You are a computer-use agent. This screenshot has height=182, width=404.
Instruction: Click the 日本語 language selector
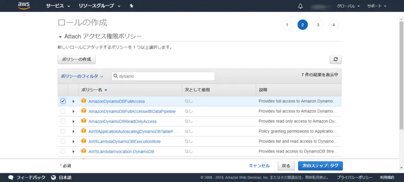click(65, 177)
